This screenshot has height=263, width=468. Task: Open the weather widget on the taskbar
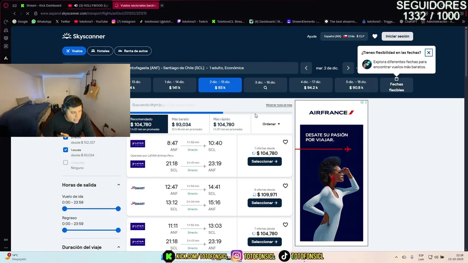pos(15,257)
